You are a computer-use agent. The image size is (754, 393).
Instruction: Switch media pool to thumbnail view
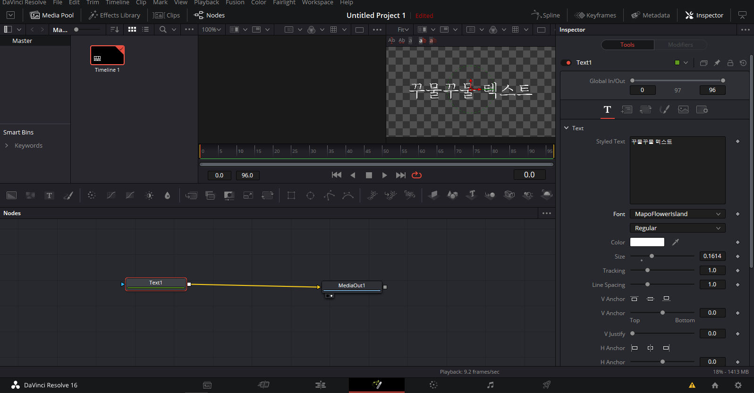point(132,29)
